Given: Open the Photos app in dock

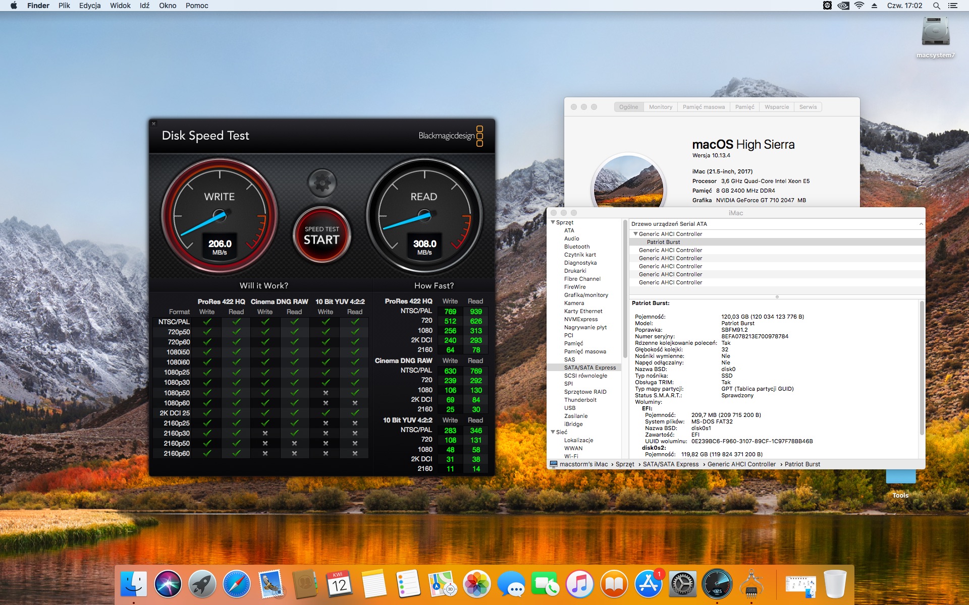Looking at the screenshot, I should [477, 584].
